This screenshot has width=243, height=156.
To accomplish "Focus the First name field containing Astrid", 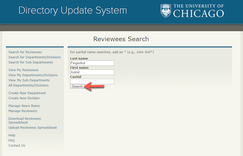I will click(92, 72).
